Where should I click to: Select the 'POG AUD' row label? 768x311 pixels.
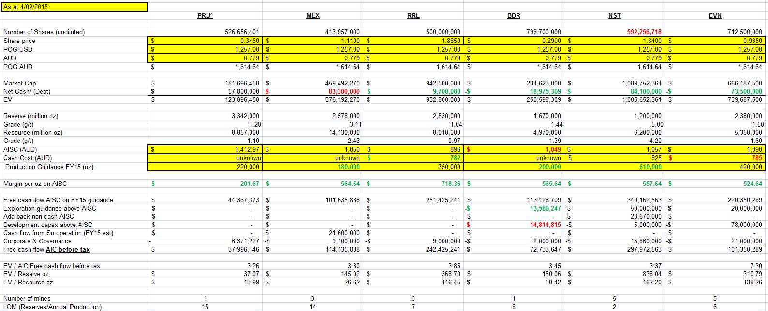18,67
